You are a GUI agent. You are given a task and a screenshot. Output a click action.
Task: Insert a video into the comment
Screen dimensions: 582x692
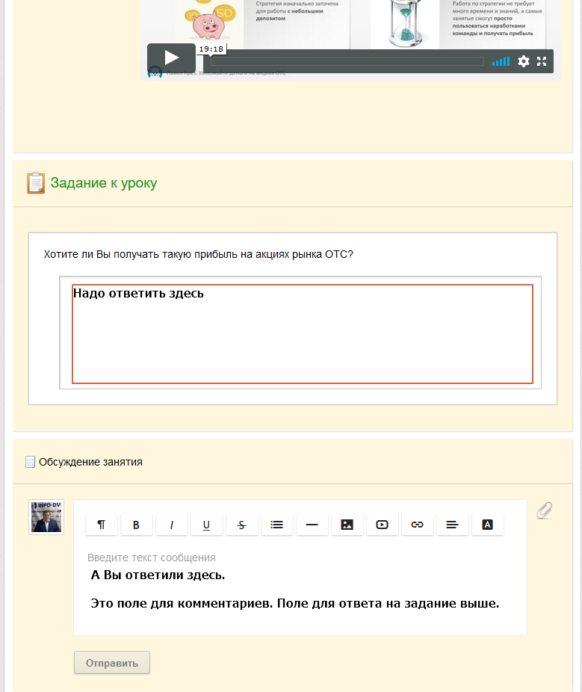(382, 525)
